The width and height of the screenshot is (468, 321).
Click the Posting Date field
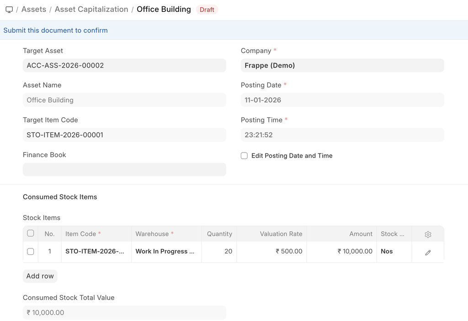coord(342,100)
